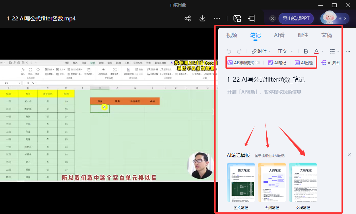The width and height of the screenshot is (356, 214).
Task: Click the undo icon in note toolbar
Action: (x=229, y=51)
